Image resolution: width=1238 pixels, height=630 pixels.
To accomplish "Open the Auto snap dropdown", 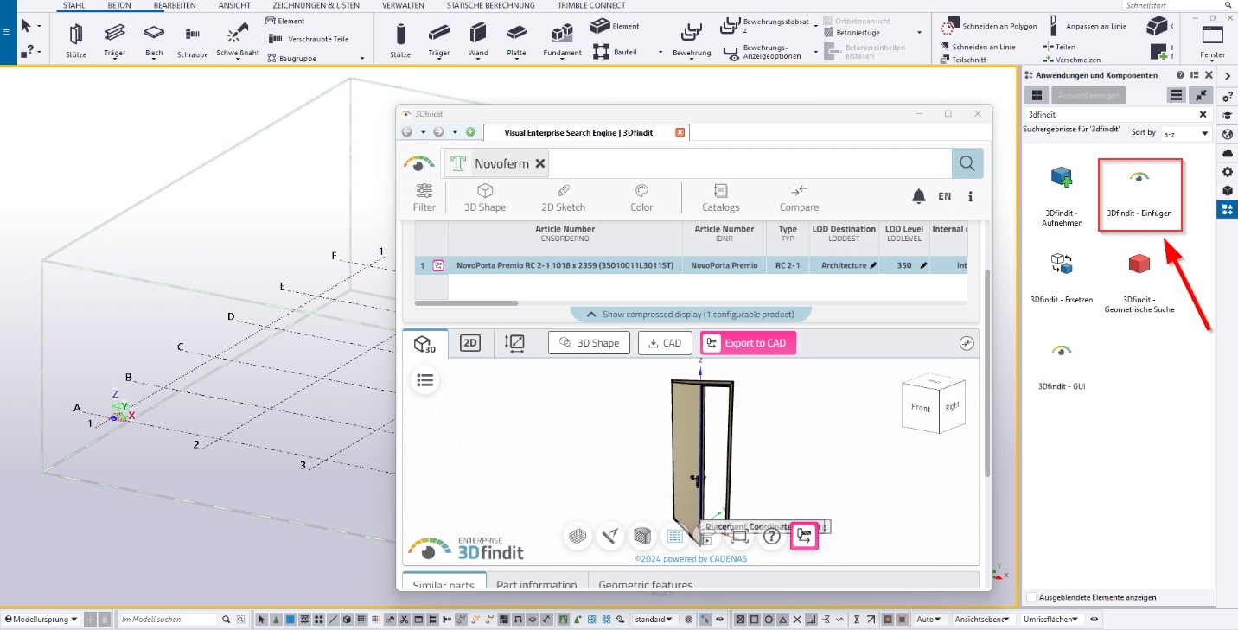I will [x=929, y=619].
